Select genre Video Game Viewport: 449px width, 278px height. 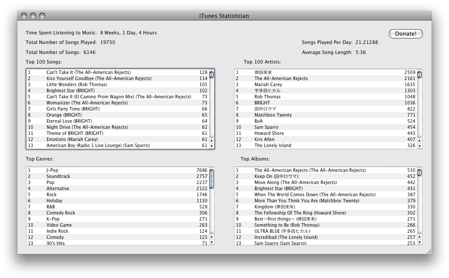pos(118,225)
